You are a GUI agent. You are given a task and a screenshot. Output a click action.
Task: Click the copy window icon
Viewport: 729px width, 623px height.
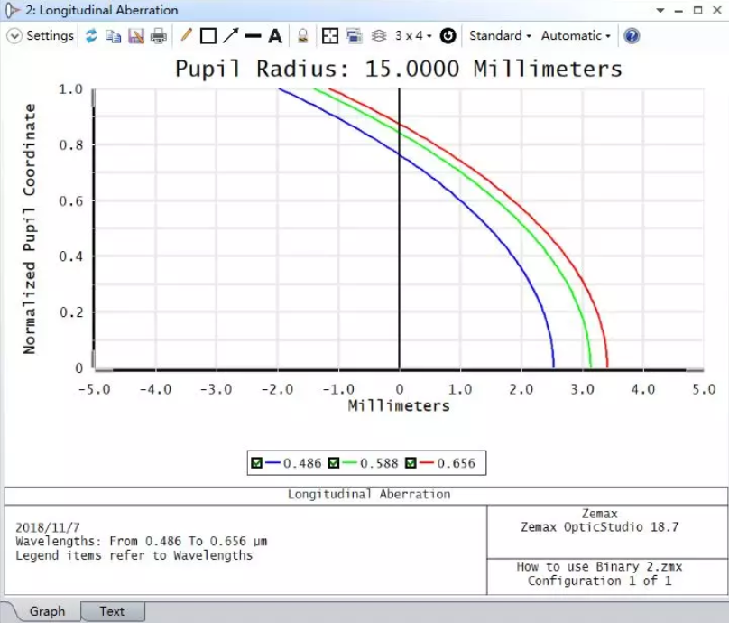point(113,36)
